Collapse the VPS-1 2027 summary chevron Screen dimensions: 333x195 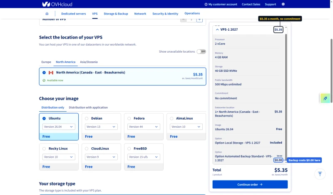tap(217, 29)
